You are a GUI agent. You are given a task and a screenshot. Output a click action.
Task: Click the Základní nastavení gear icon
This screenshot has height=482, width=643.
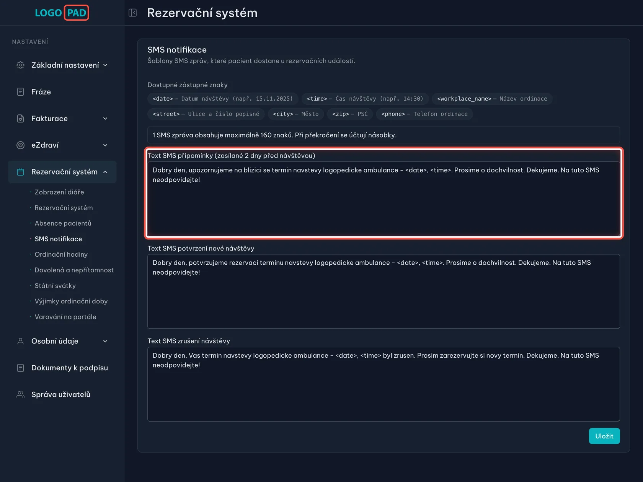coord(21,65)
